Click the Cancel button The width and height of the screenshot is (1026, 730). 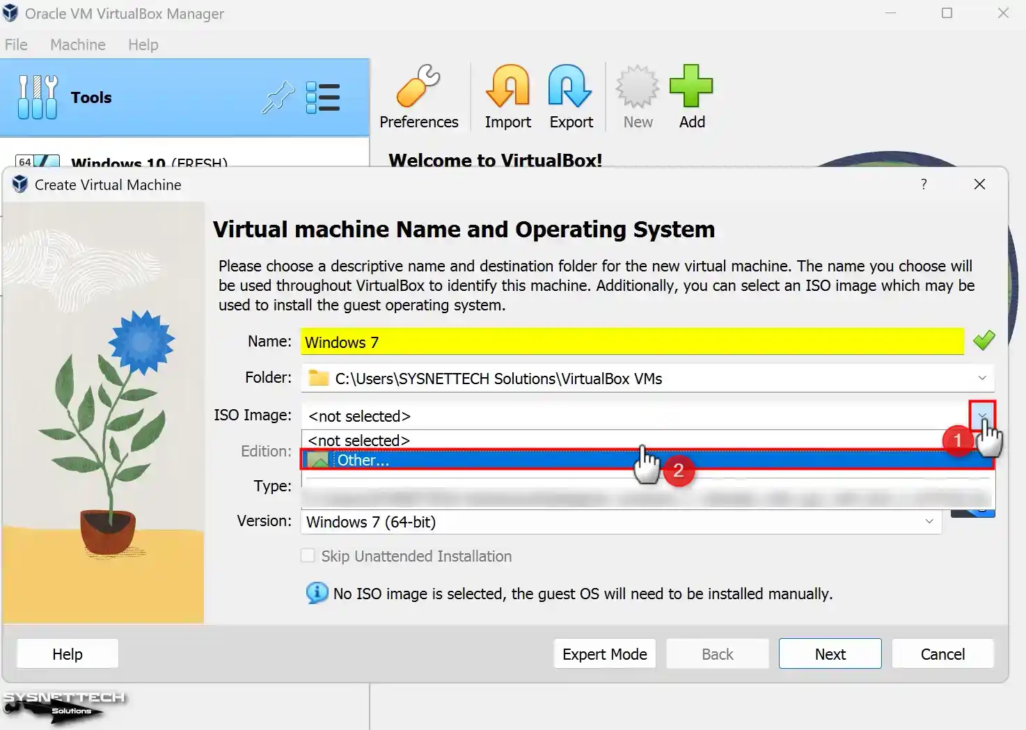(943, 653)
